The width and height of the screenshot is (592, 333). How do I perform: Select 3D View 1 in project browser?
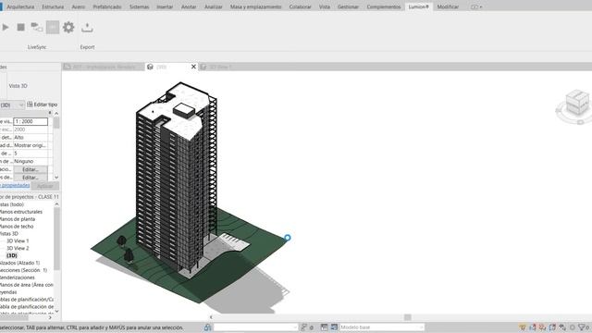point(18,240)
